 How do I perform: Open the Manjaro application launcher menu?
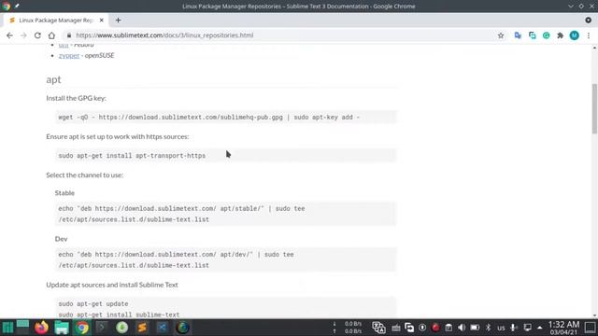(7, 328)
